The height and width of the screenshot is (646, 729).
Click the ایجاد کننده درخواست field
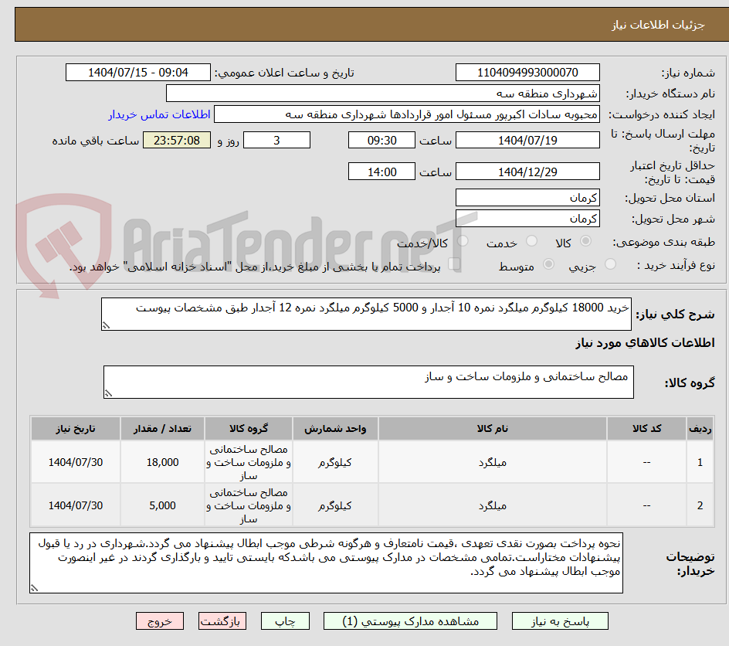[407, 114]
